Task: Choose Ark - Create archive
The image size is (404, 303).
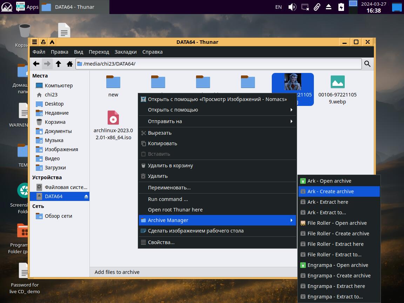Action: [x=339, y=192]
